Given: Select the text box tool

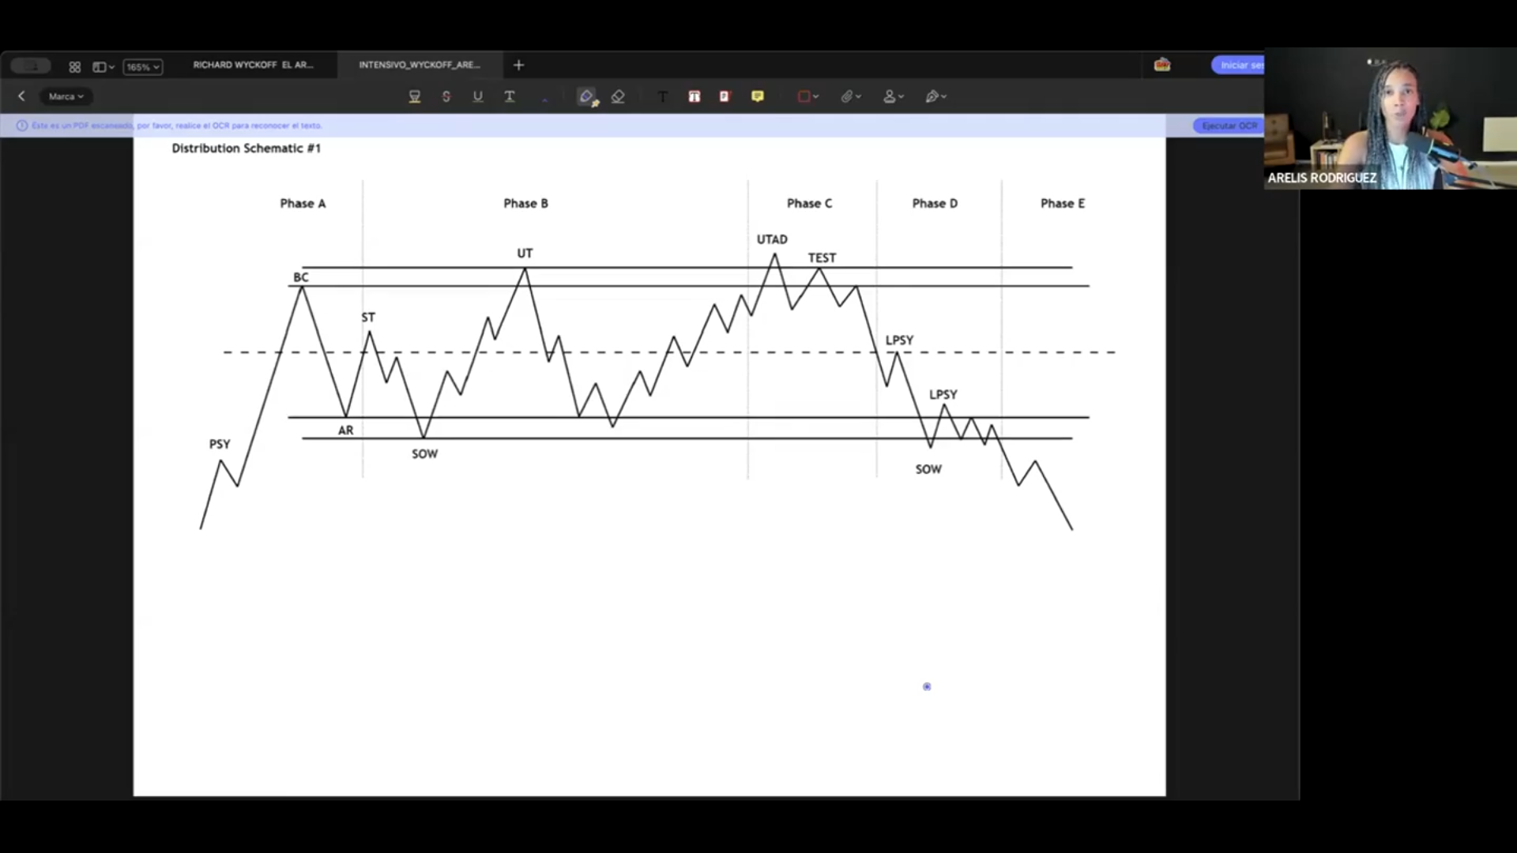Looking at the screenshot, I should pyautogui.click(x=694, y=96).
